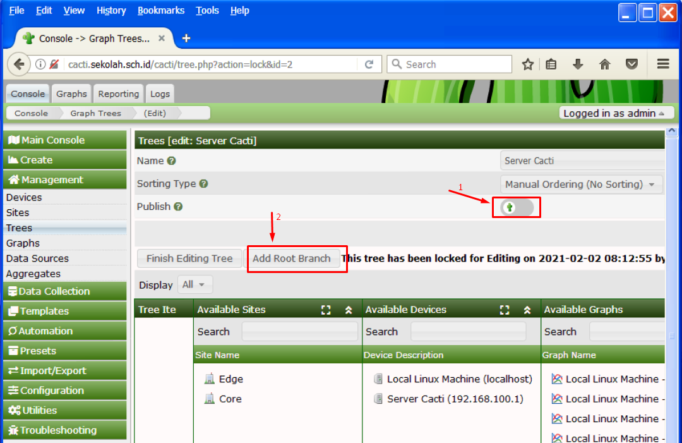Screen dimensions: 682x443
Task: Click the Name field containing Server Cacti
Action: point(581,161)
